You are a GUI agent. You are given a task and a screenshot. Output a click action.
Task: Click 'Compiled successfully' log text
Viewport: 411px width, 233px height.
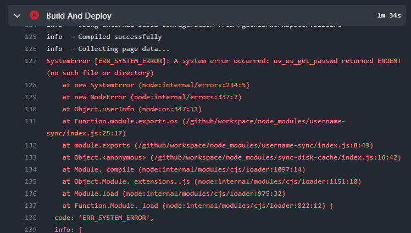click(x=120, y=37)
